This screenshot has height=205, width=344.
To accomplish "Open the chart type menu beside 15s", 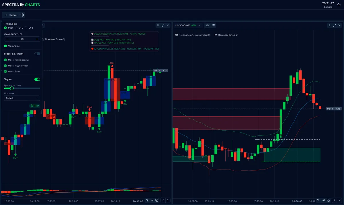I will [x=214, y=25].
